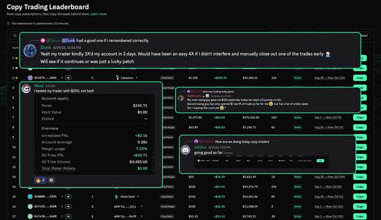Click the pill badge next to 0x0000...5995
This screenshot has width=381, height=220.
point(68,196)
